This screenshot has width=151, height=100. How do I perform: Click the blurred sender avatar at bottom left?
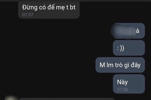click(11, 98)
